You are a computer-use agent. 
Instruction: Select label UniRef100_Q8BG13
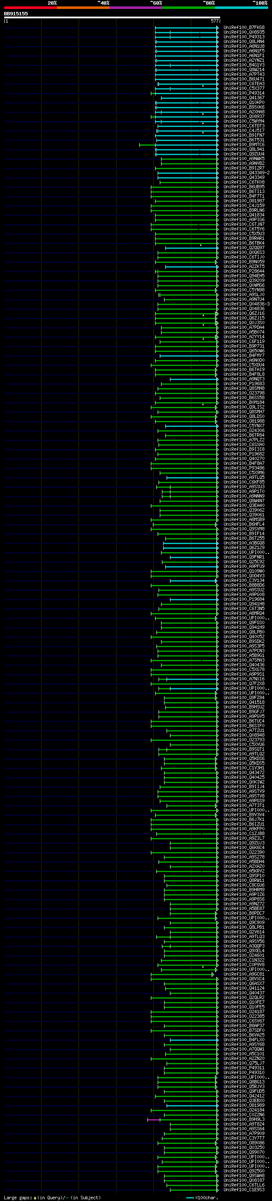[x=244, y=1081]
